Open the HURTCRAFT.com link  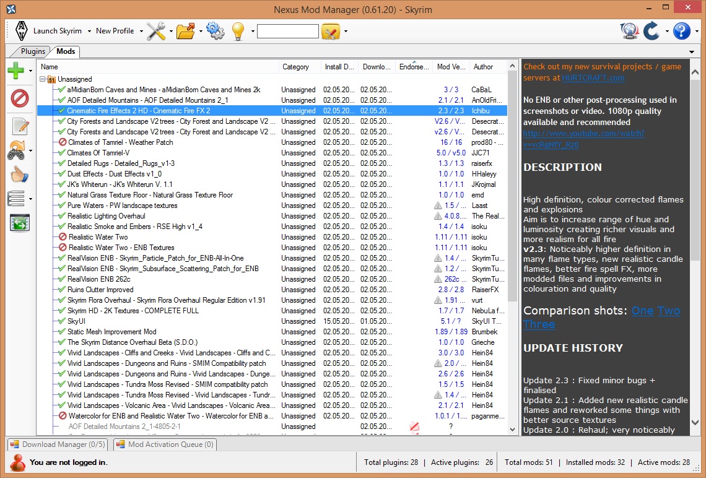[593, 78]
